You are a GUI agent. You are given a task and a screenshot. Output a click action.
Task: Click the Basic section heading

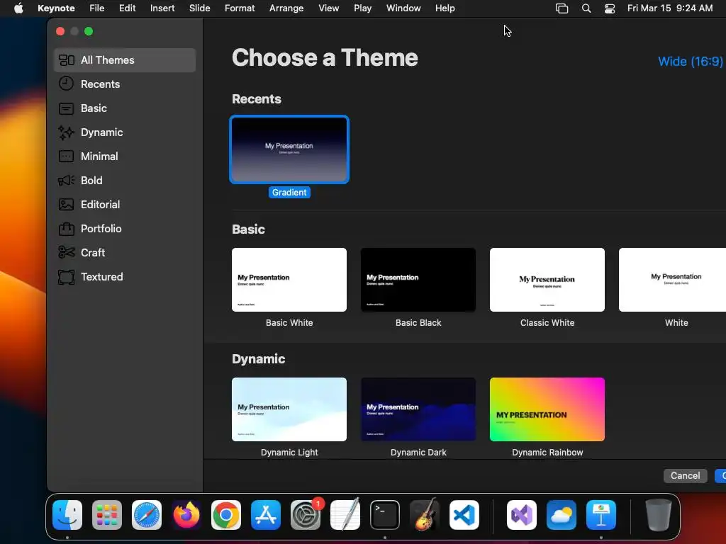pos(249,229)
